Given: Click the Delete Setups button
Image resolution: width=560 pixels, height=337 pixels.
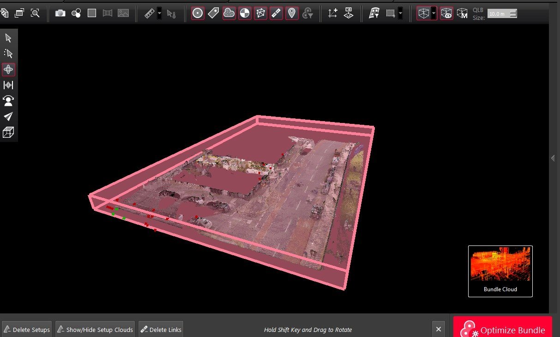Looking at the screenshot, I should click(27, 330).
